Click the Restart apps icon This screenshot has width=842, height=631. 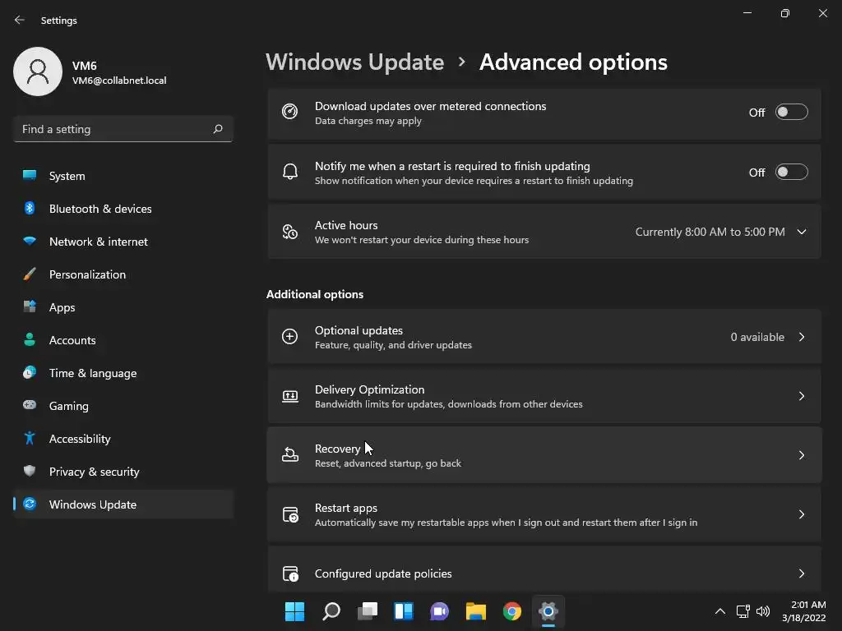290,514
